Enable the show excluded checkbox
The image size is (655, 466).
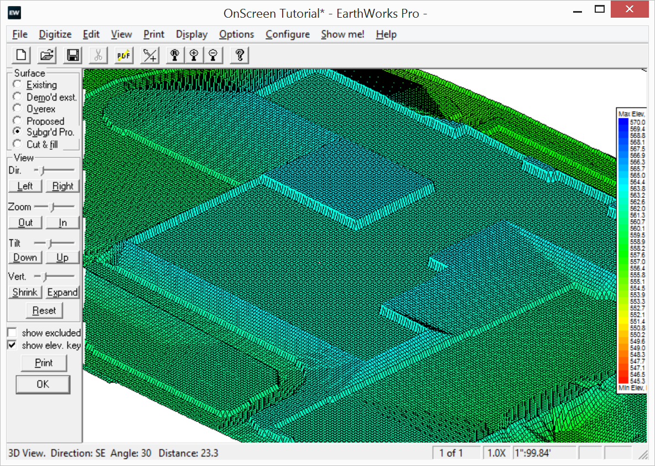point(12,332)
